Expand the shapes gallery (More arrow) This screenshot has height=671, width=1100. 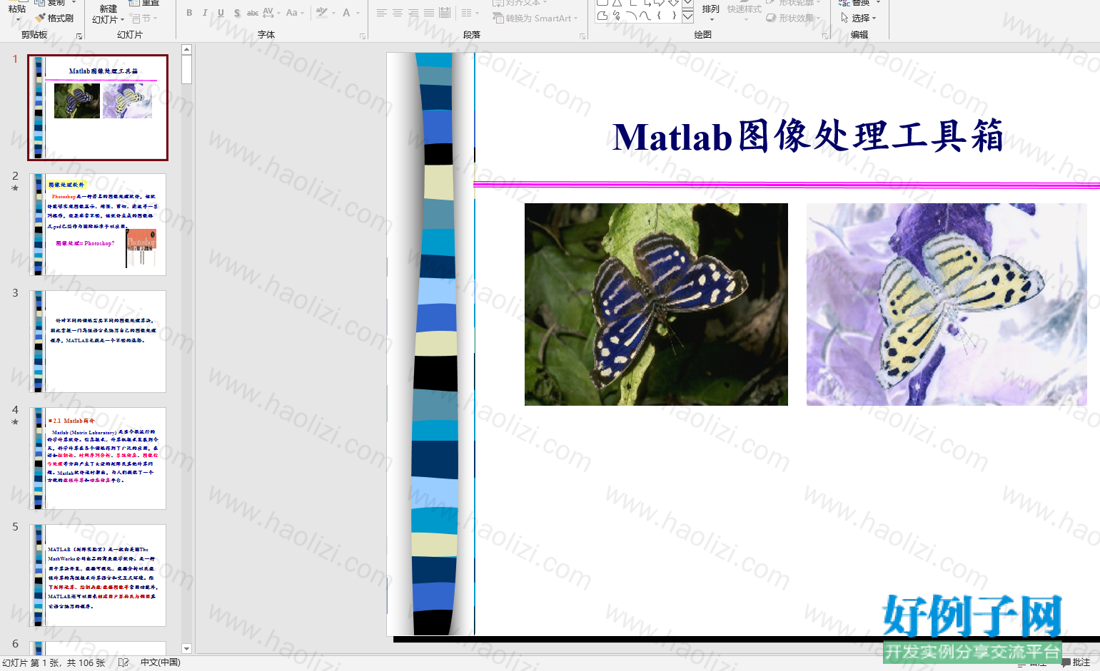[x=688, y=17]
